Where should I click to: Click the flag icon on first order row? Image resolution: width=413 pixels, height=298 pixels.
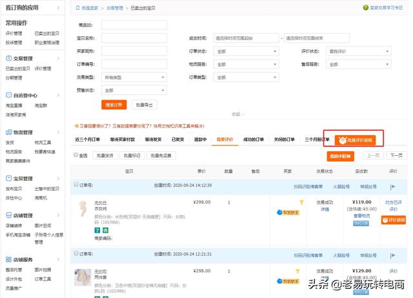(x=393, y=186)
